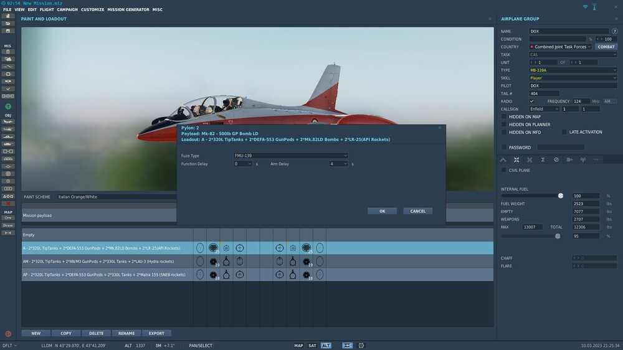The image size is (623, 350).
Task: Select the airplane group icon under OBJ
Action: point(8,121)
